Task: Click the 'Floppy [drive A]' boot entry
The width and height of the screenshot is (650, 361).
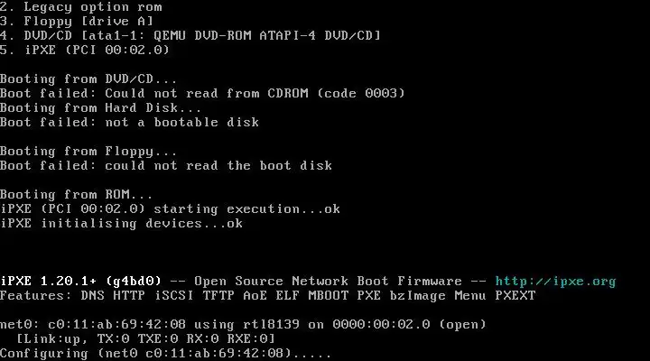Action: click(x=77, y=21)
